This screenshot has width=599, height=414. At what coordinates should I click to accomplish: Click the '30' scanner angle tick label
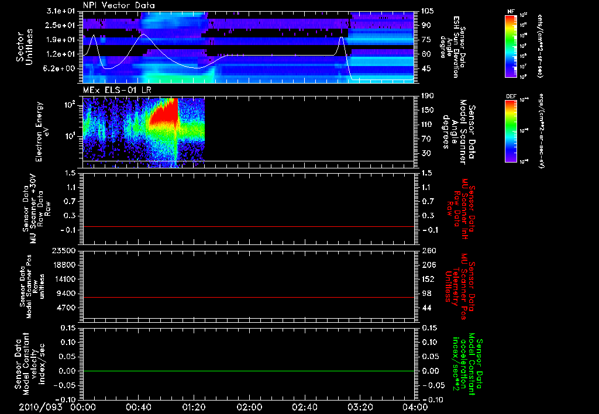[426, 153]
